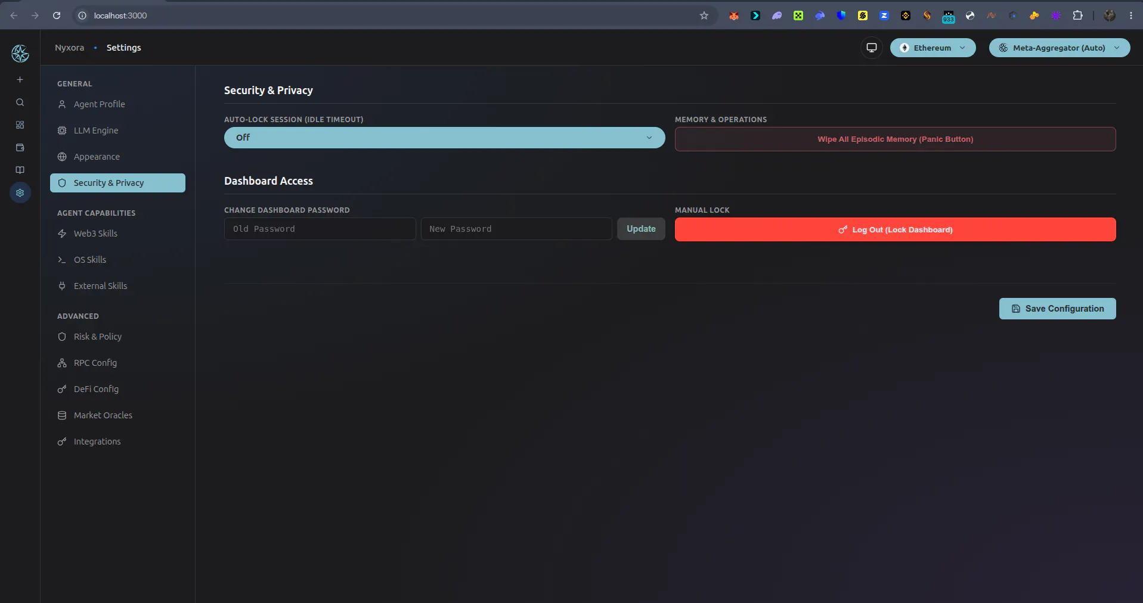The height and width of the screenshot is (603, 1143).
Task: Click Wipe All Episodic Memory panic button
Action: (x=896, y=139)
